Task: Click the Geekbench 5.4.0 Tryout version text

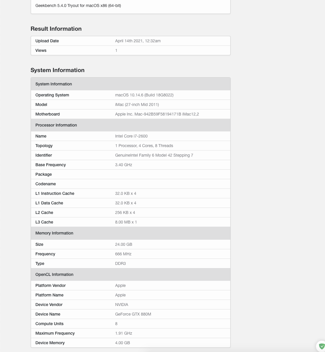Action: click(78, 5)
